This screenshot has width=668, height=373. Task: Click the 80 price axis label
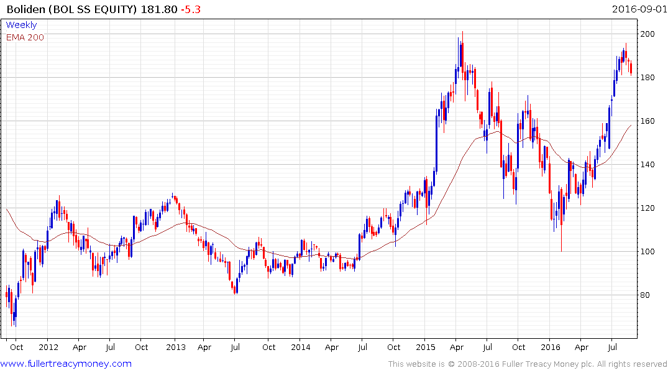pos(645,295)
